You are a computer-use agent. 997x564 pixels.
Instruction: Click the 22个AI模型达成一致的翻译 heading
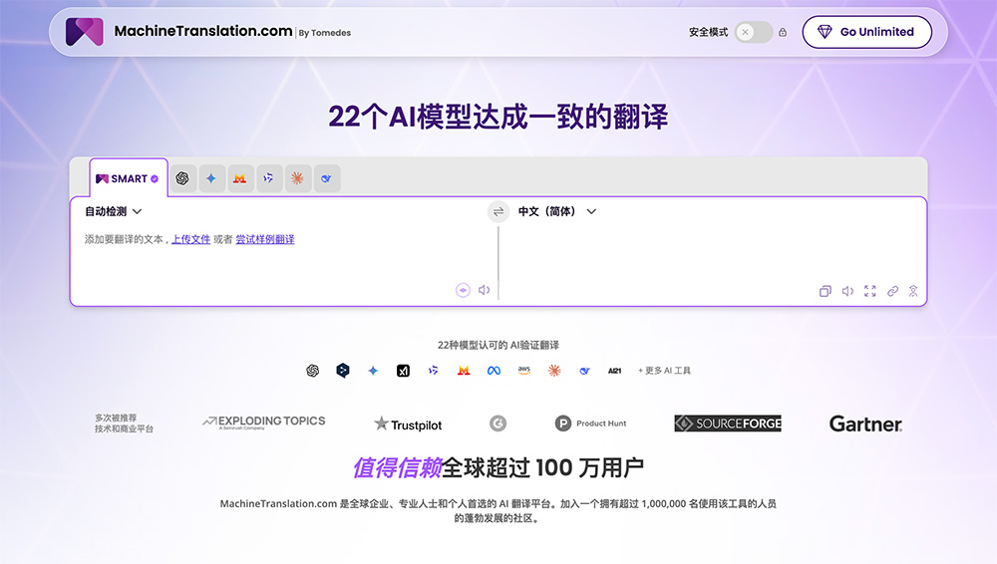point(498,117)
